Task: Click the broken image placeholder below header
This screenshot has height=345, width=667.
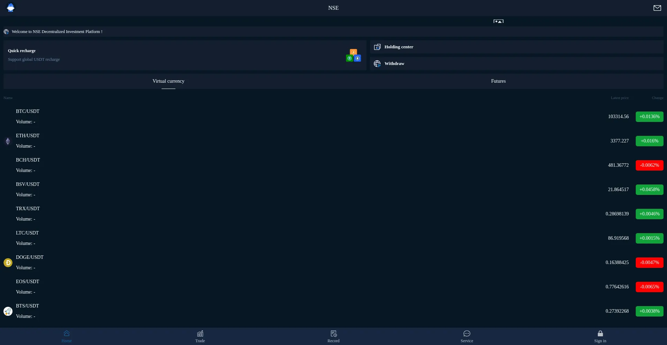Action: click(x=498, y=21)
